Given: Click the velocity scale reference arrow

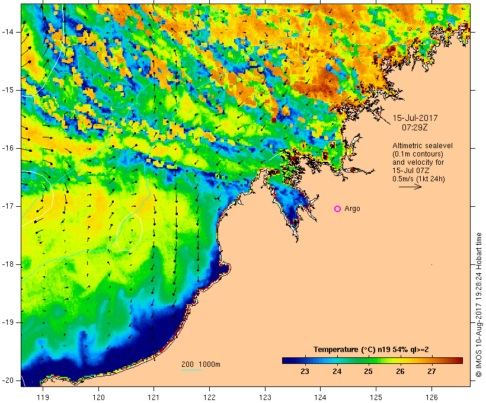Looking at the screenshot, I should click(x=410, y=187).
